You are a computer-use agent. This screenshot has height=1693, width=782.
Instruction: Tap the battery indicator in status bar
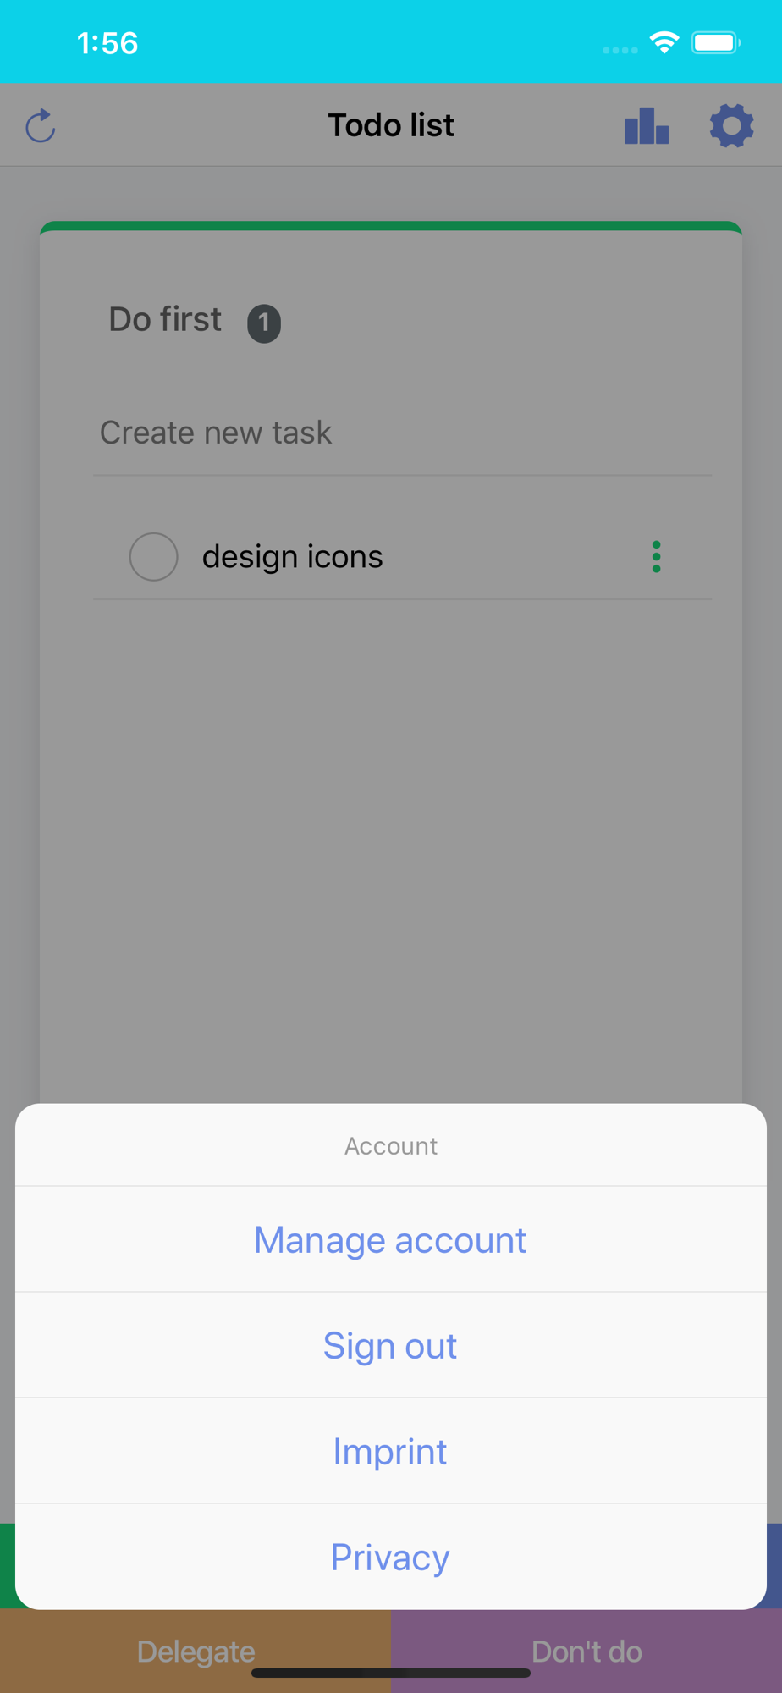(716, 42)
